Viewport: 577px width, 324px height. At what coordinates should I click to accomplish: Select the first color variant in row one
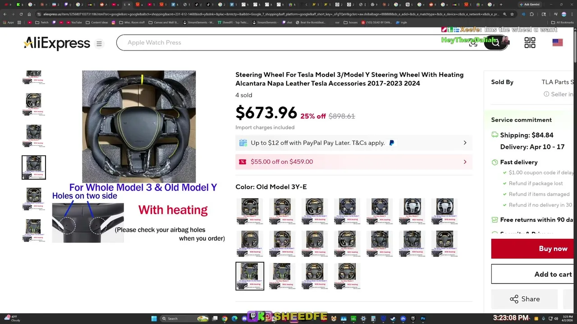250,211
